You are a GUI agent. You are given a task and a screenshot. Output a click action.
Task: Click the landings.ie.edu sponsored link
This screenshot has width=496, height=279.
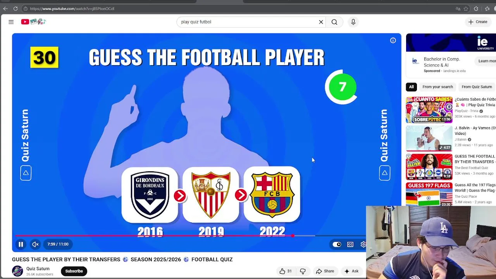(x=455, y=71)
